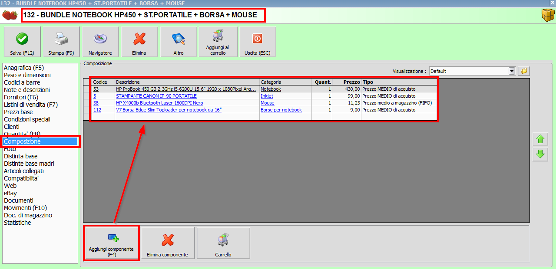556x269 pixels.
Task: Select Anagrafica (F5) in the sidebar
Action: (24, 68)
